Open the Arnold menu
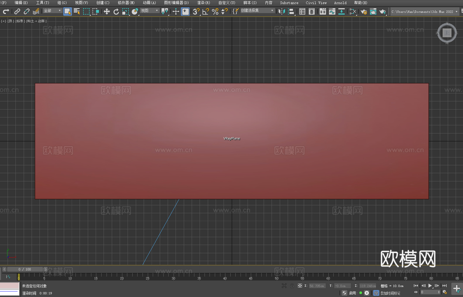Viewport: 463px width, 297px height. [x=340, y=3]
